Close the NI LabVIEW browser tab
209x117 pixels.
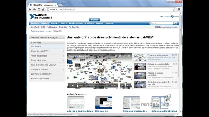point(56,5)
